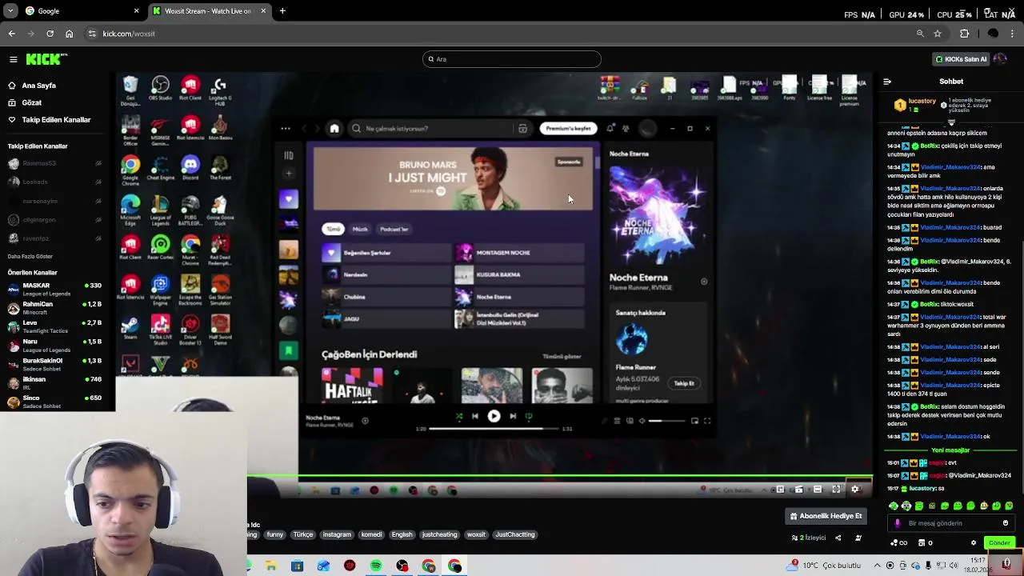Toggle Spotify repeat
This screenshot has height=576, width=1024.
pyautogui.click(x=529, y=416)
